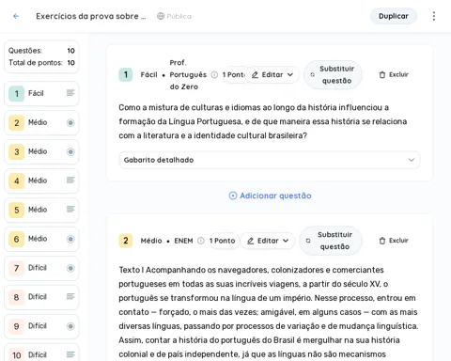Click the info icon beside ENEM
451x361 pixels.
pos(201,241)
